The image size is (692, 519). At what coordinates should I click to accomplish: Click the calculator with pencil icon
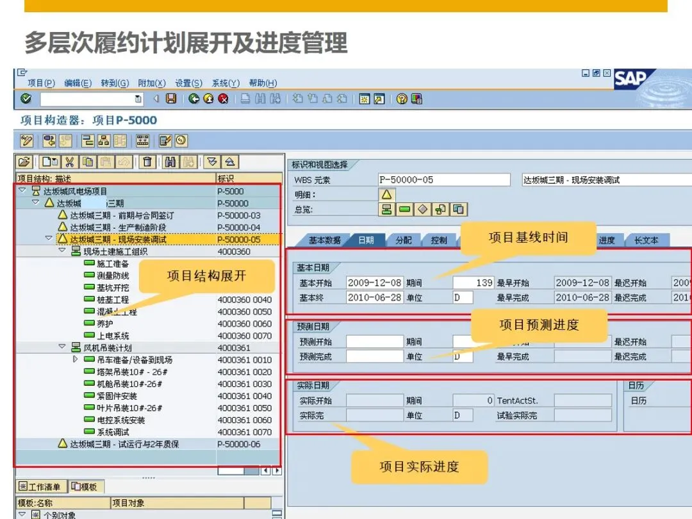pos(165,141)
